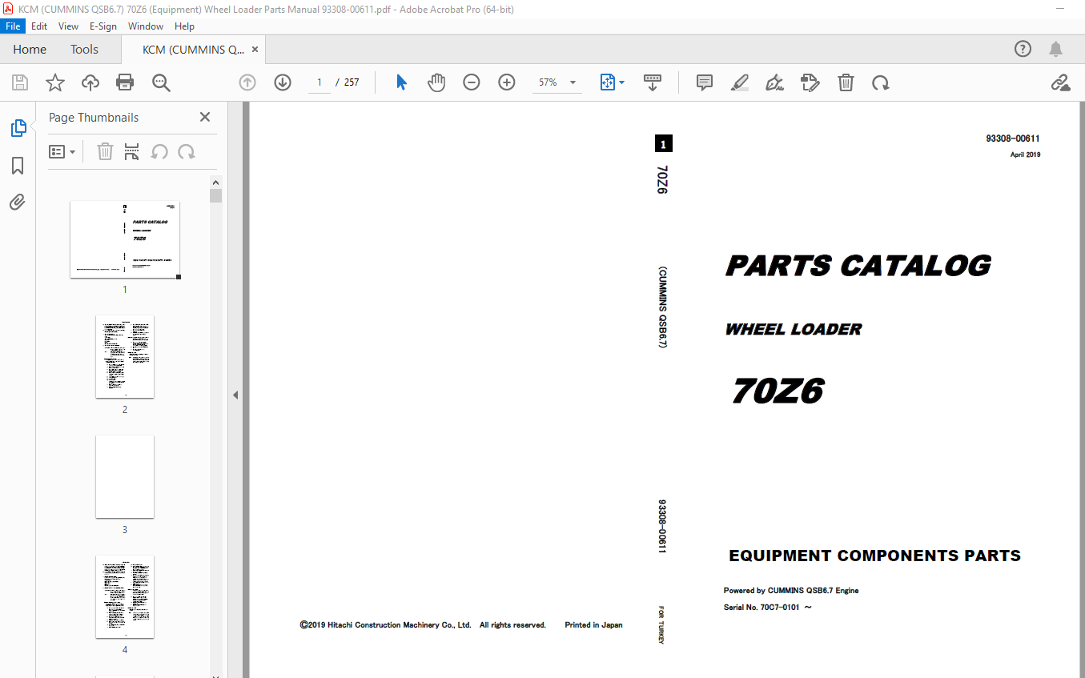Screen dimensions: 1085x678
Task: Switch to the Tools tab
Action: pos(84,49)
